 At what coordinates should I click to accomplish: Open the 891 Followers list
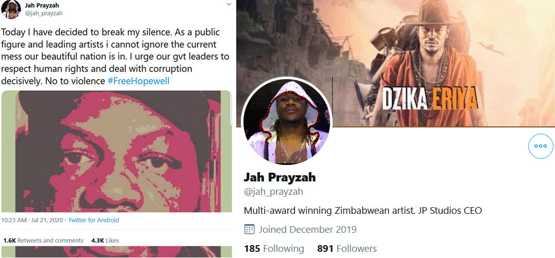coord(347,248)
